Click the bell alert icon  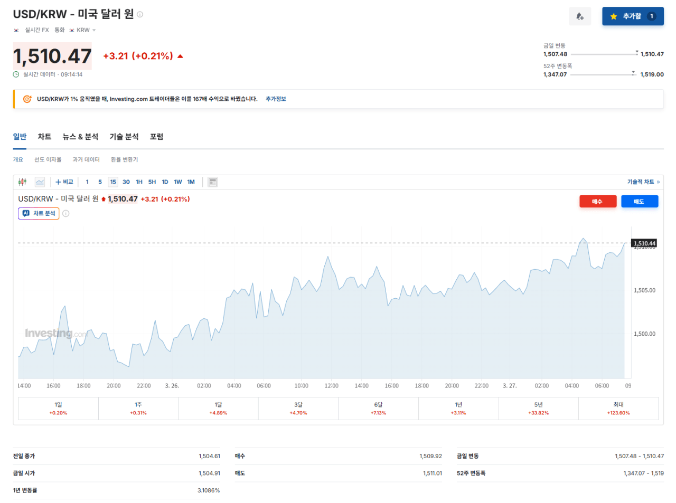pos(580,16)
